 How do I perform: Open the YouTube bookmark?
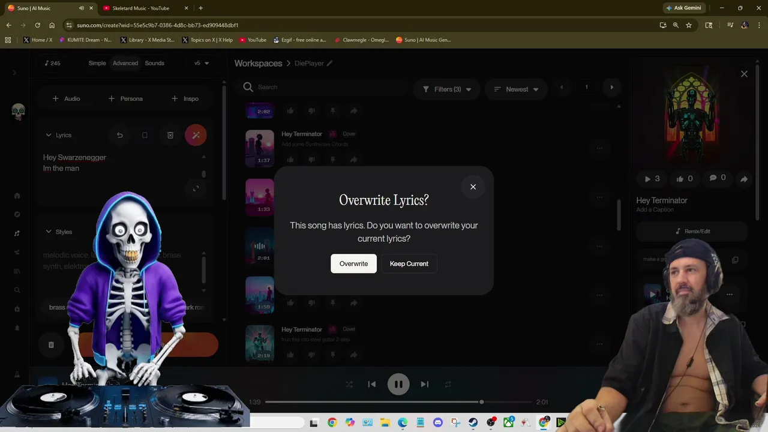click(x=253, y=40)
